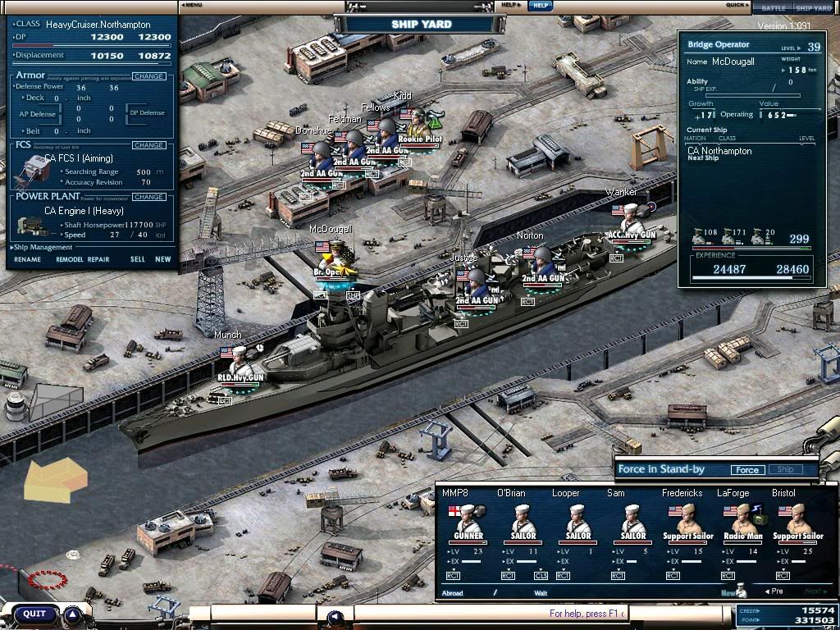Repair the ship
Screen dimensions: 840x630
coord(98,259)
